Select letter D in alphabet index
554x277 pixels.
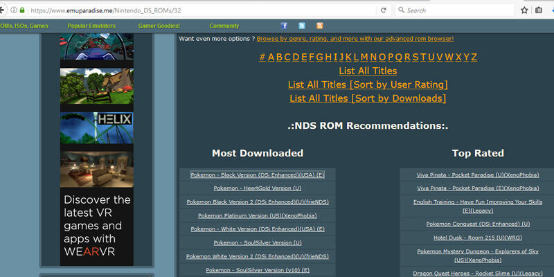point(296,57)
